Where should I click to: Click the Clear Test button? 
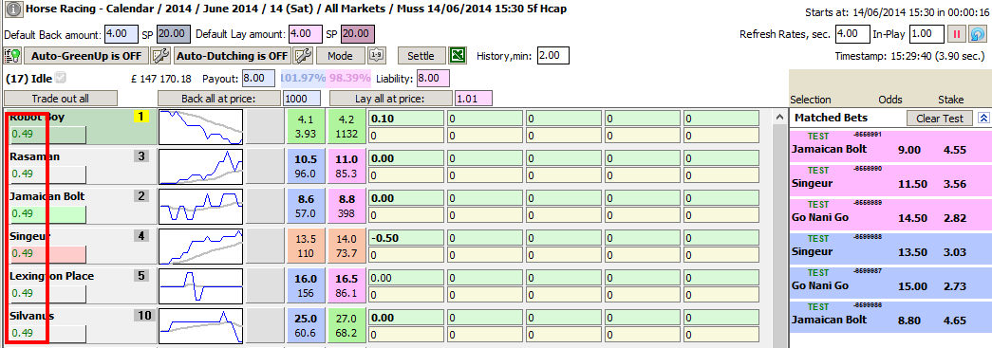coord(940,119)
